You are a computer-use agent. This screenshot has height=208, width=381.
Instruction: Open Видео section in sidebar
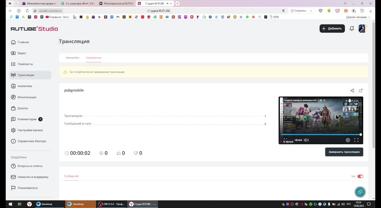21,53
